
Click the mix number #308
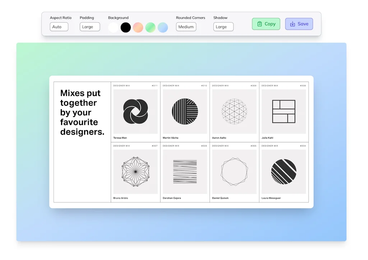303,86
